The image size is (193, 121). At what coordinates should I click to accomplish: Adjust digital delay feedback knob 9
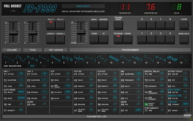click(162, 86)
